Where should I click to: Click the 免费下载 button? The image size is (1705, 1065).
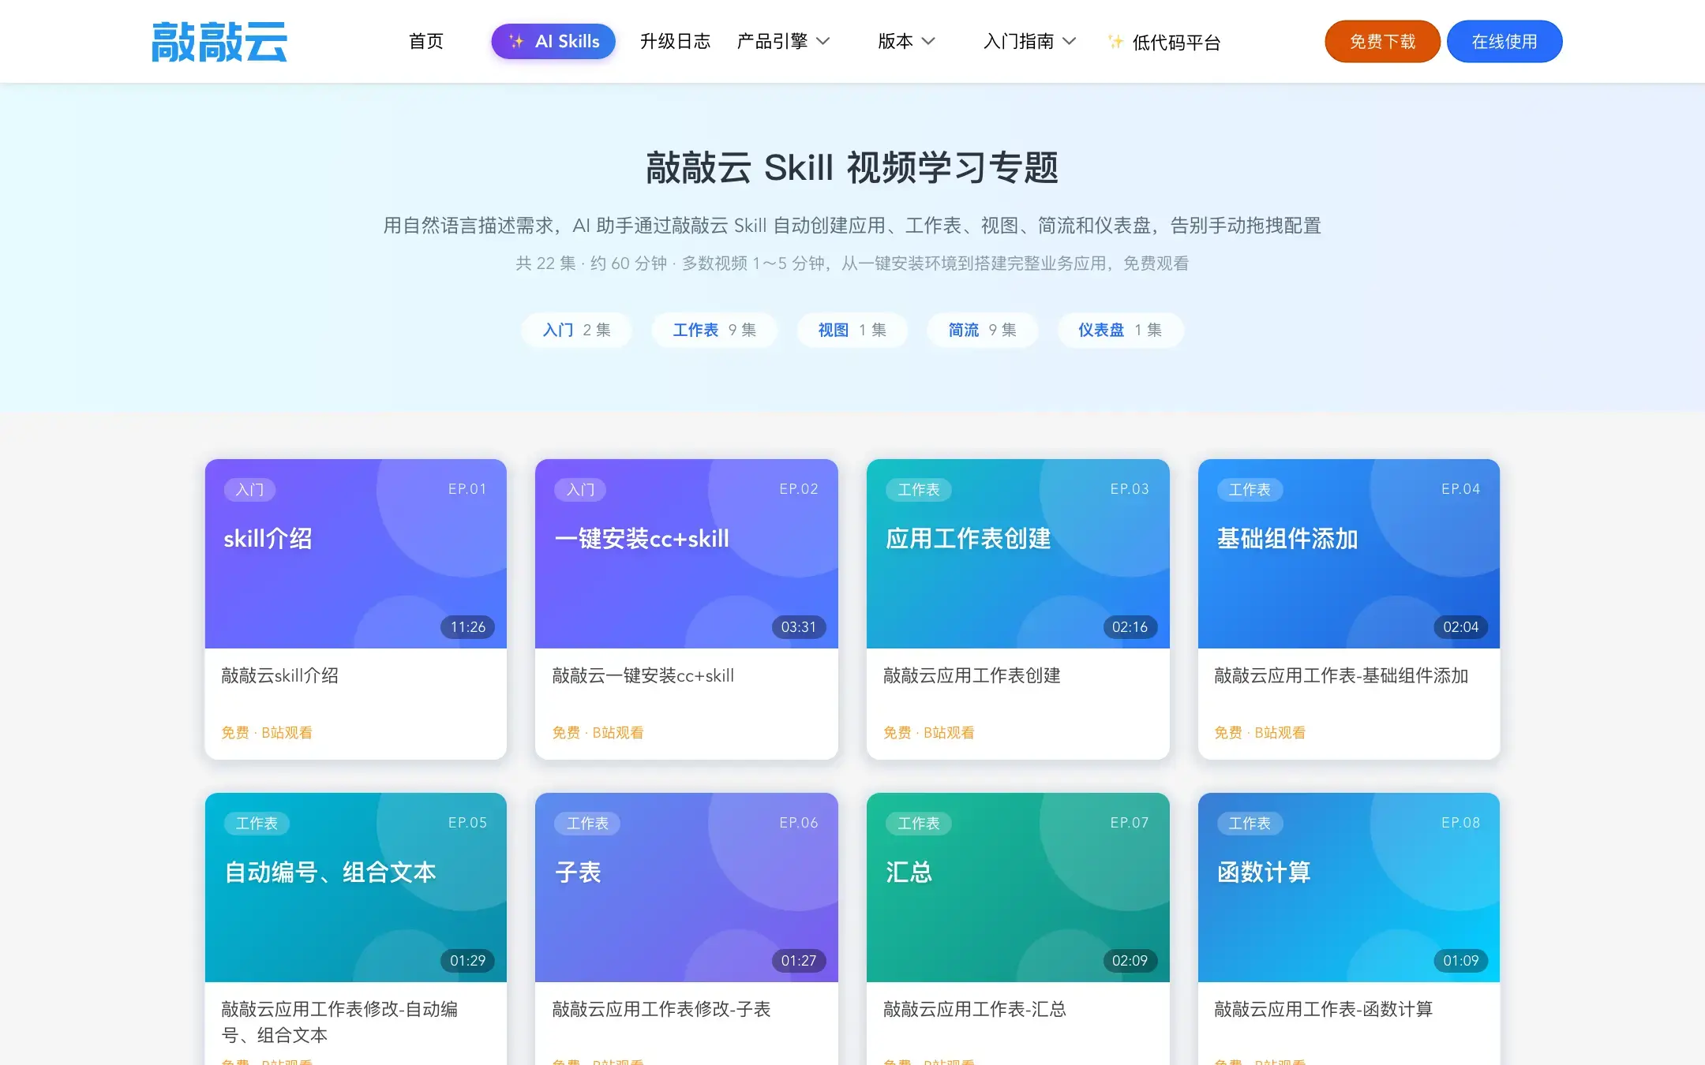(x=1382, y=41)
